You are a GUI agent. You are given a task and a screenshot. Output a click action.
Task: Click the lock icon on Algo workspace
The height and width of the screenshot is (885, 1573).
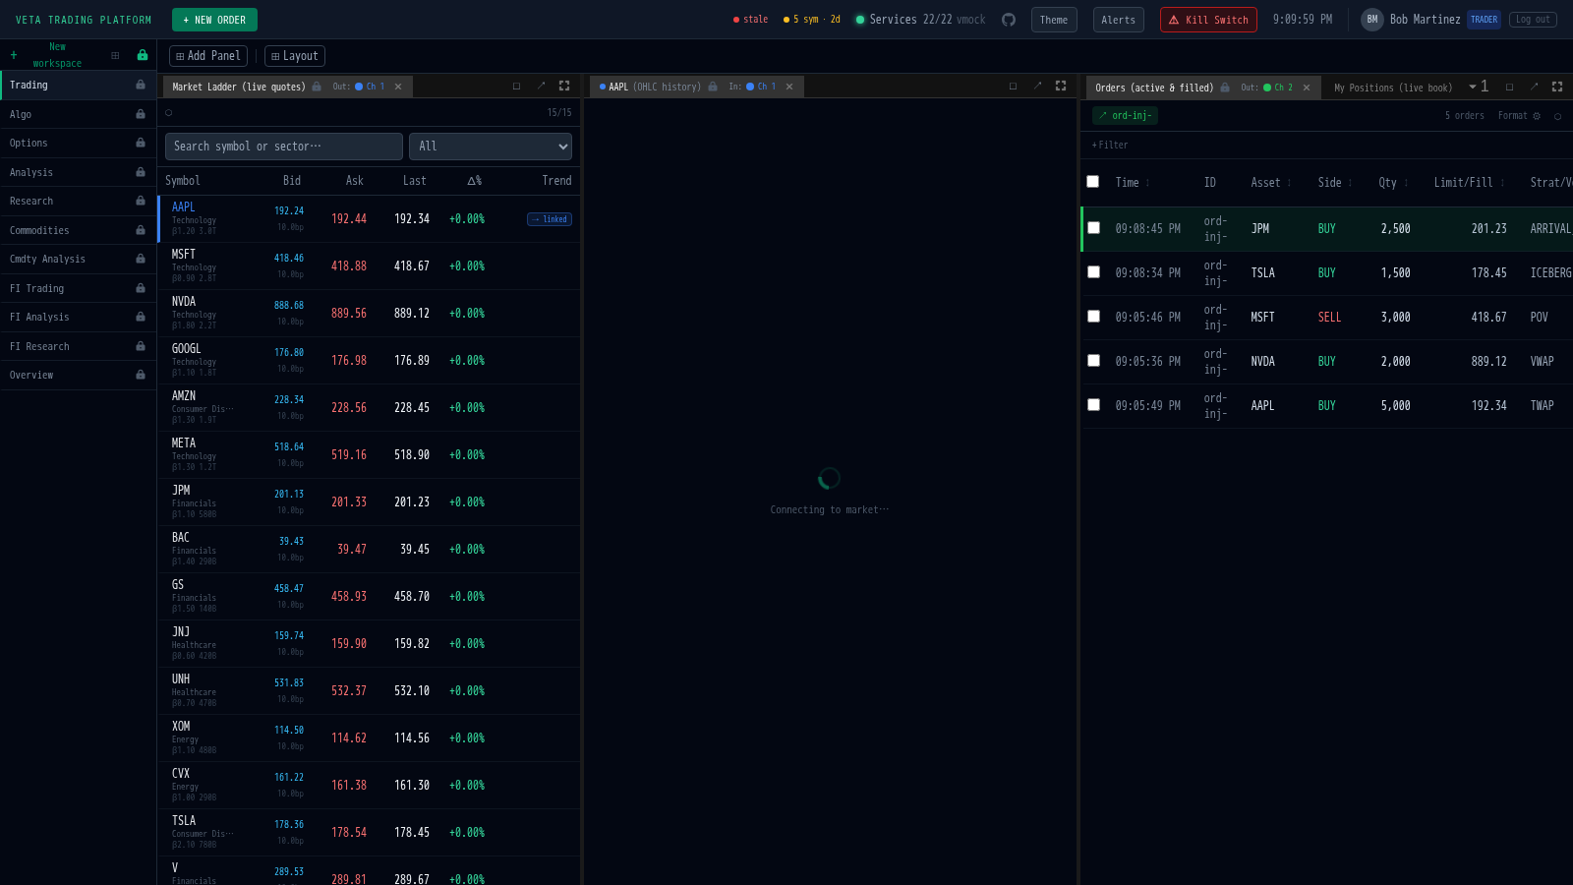tap(141, 114)
